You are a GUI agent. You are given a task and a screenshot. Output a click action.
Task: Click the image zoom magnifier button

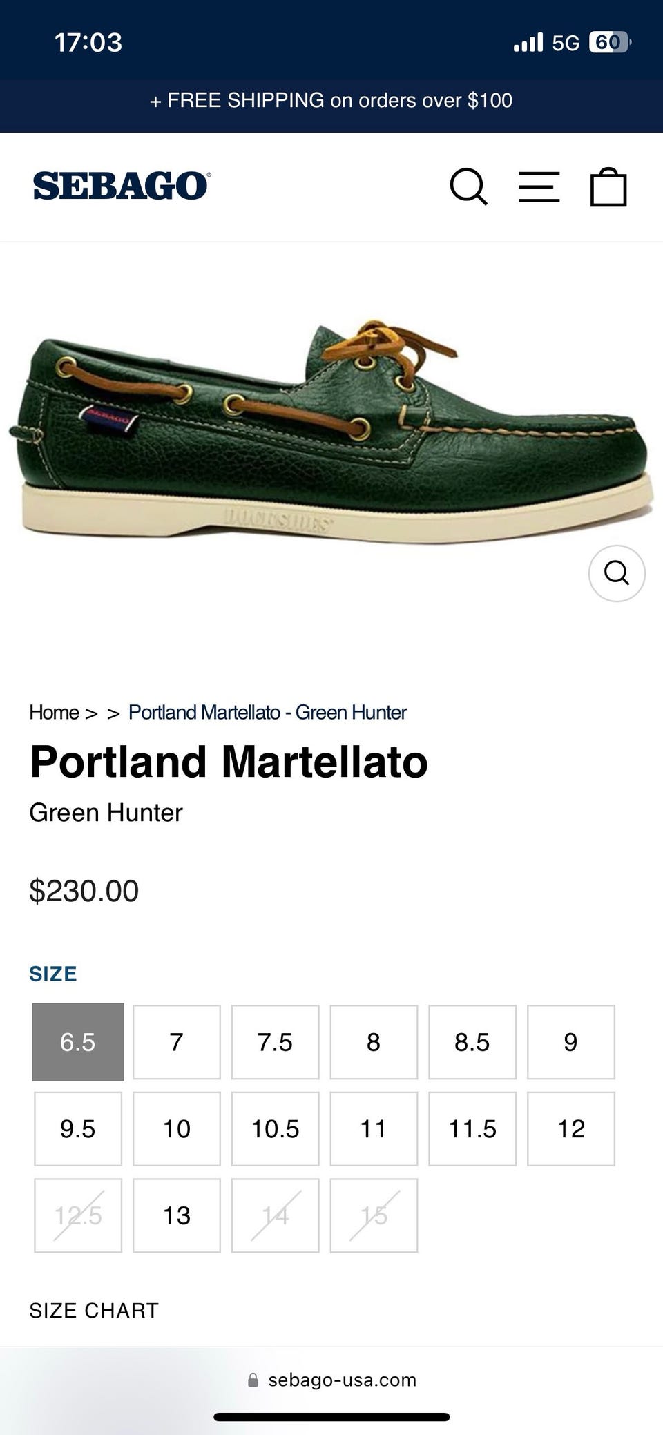point(617,572)
